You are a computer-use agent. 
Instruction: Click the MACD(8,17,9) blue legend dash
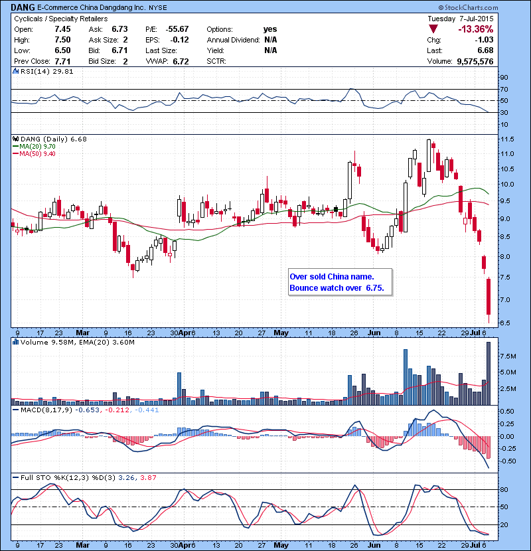(x=15, y=410)
